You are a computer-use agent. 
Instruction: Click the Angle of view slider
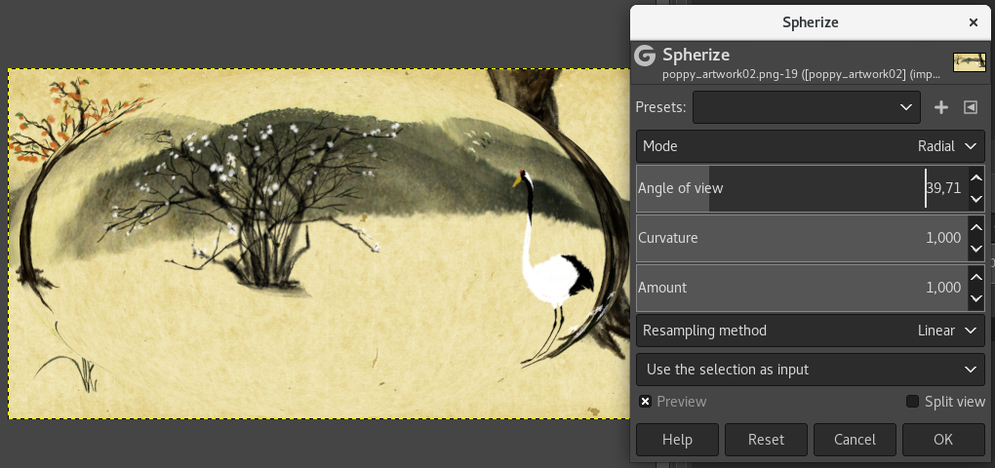tap(802, 188)
